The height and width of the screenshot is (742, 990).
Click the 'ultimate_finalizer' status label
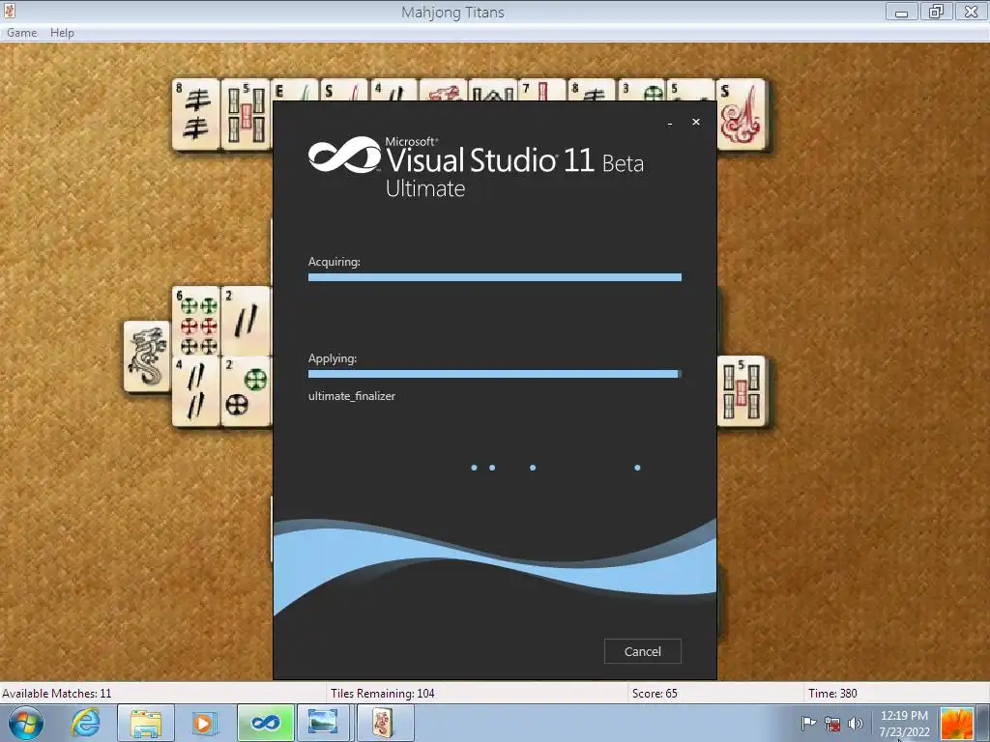(352, 396)
